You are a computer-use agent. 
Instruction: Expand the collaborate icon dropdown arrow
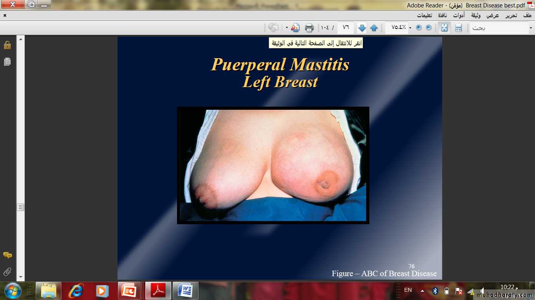click(x=287, y=28)
